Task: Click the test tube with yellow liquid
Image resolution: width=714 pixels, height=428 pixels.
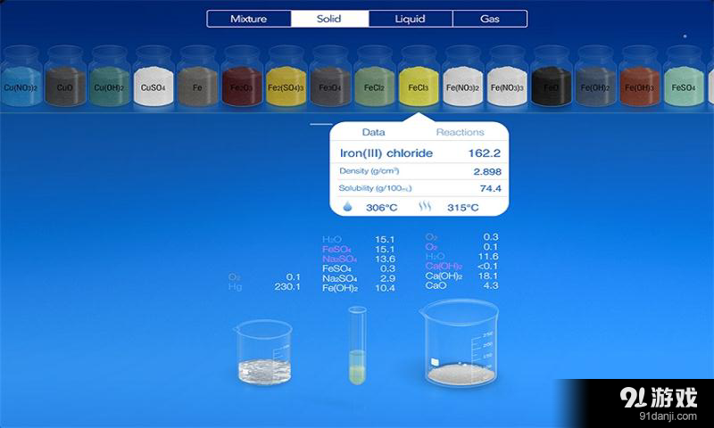Action: [357, 346]
